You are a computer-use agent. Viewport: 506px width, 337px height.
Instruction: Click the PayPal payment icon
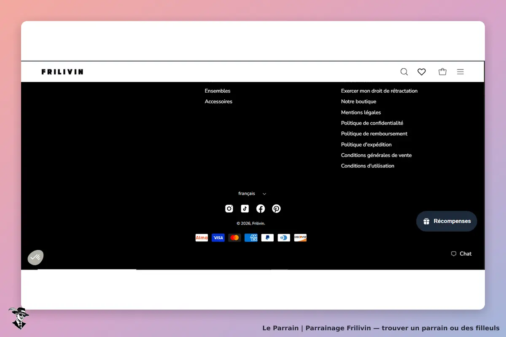point(267,238)
